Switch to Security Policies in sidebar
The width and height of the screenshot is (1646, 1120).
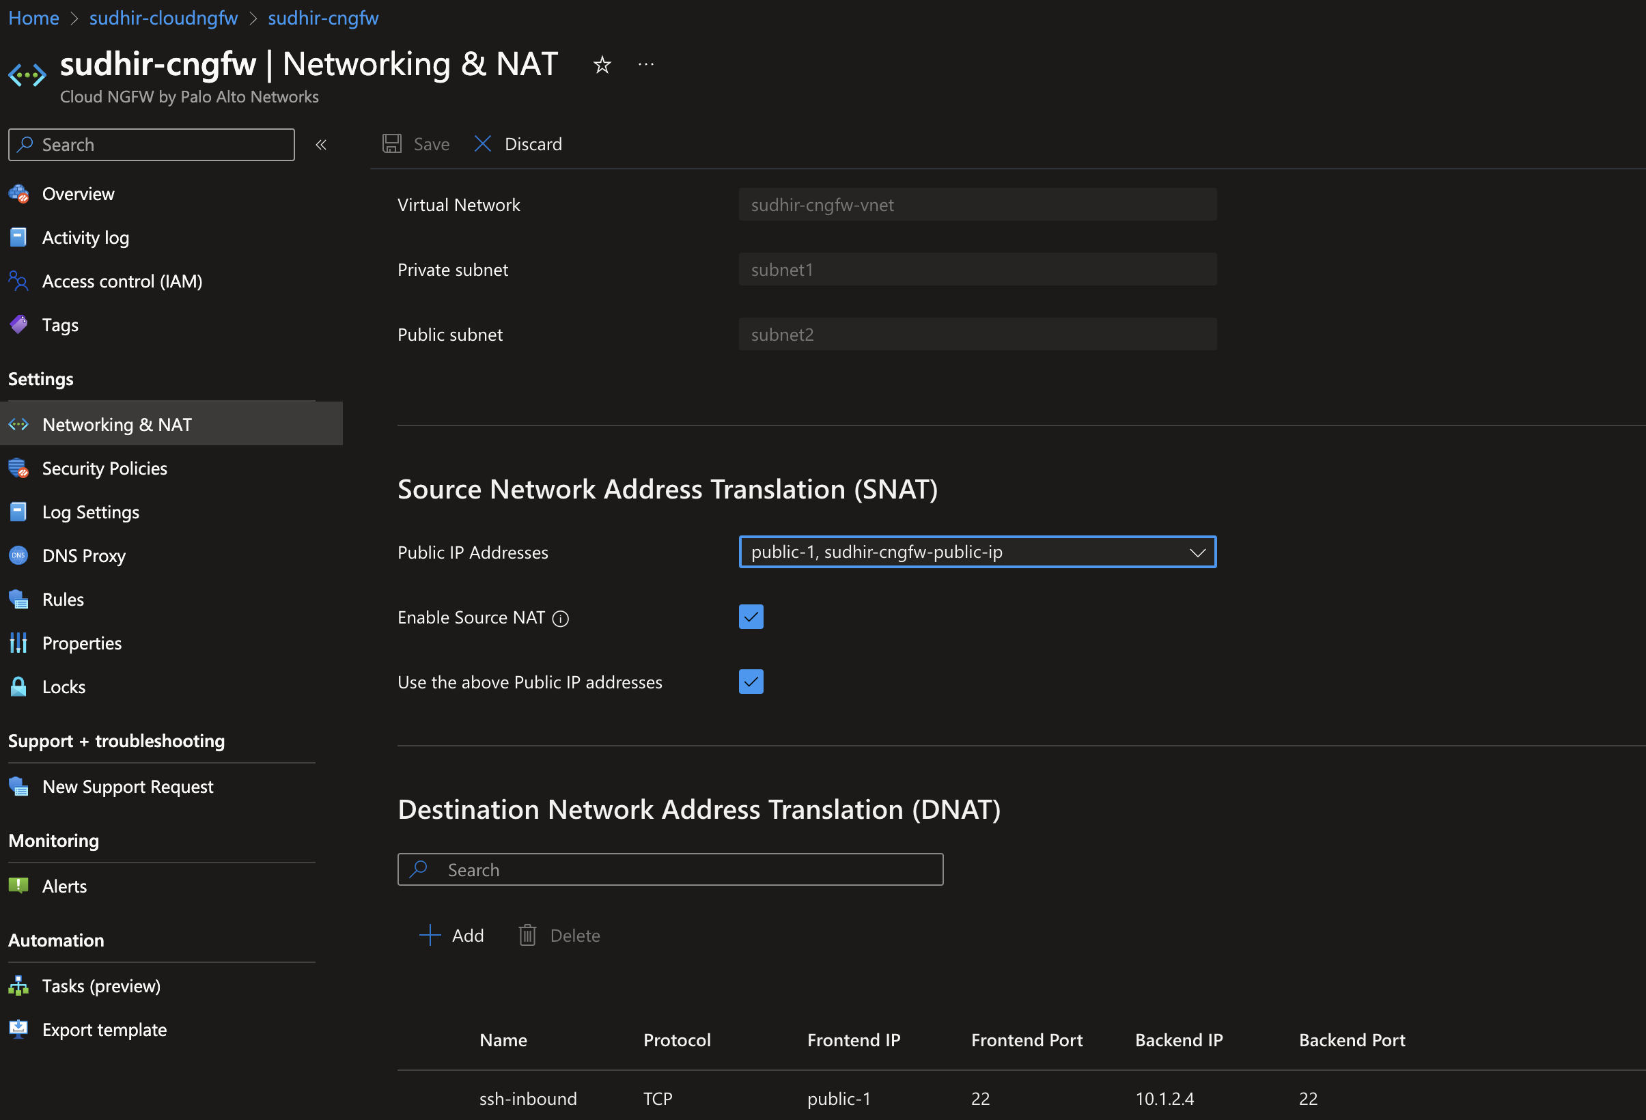point(104,468)
